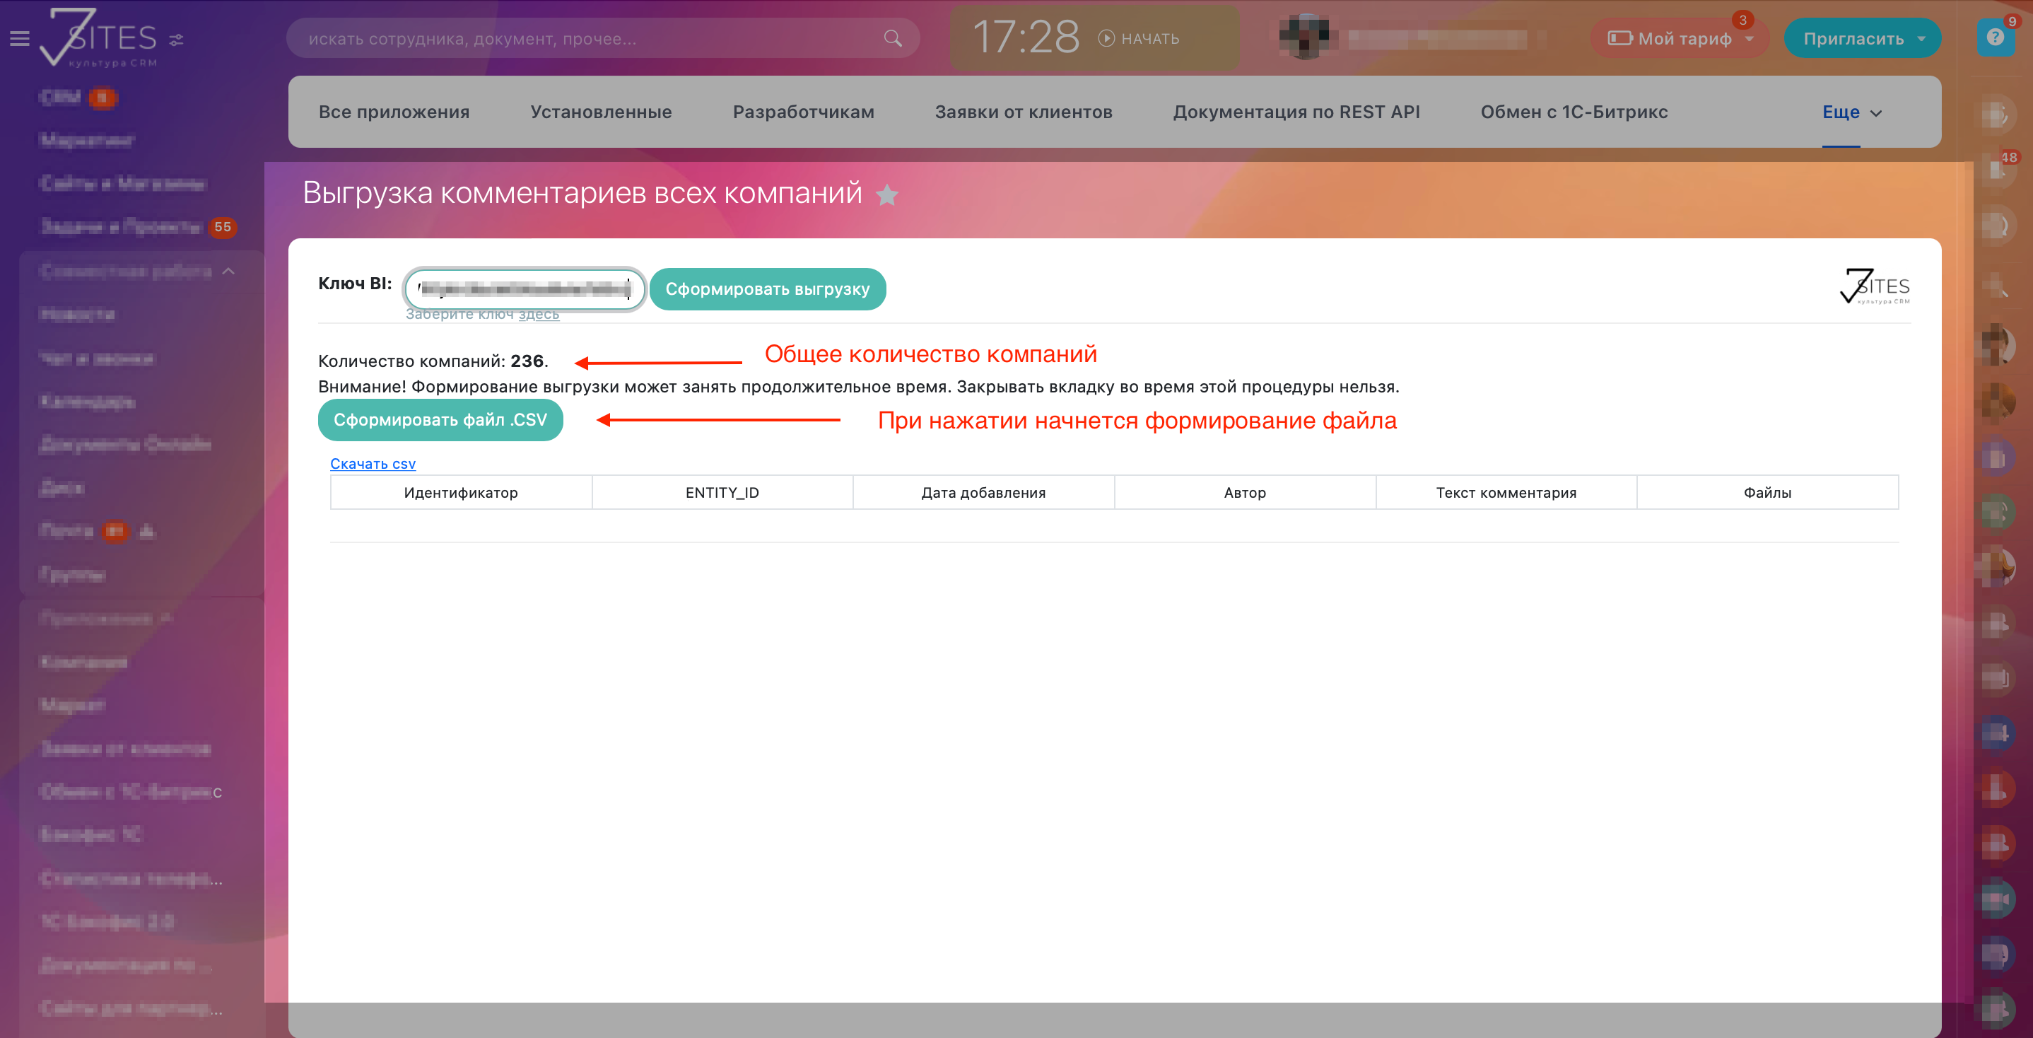Open the hamburger menu icon
Image resolution: width=2033 pixels, height=1038 pixels.
(20, 39)
